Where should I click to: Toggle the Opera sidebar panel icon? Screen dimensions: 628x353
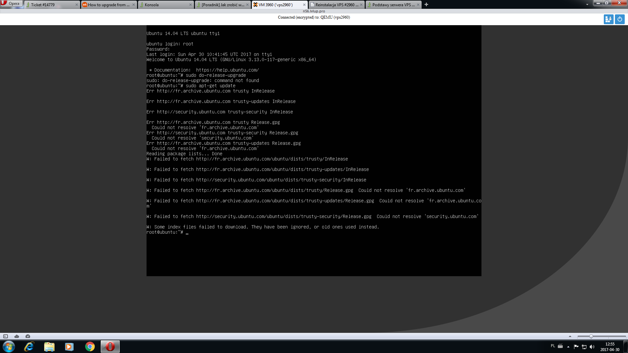pos(6,336)
